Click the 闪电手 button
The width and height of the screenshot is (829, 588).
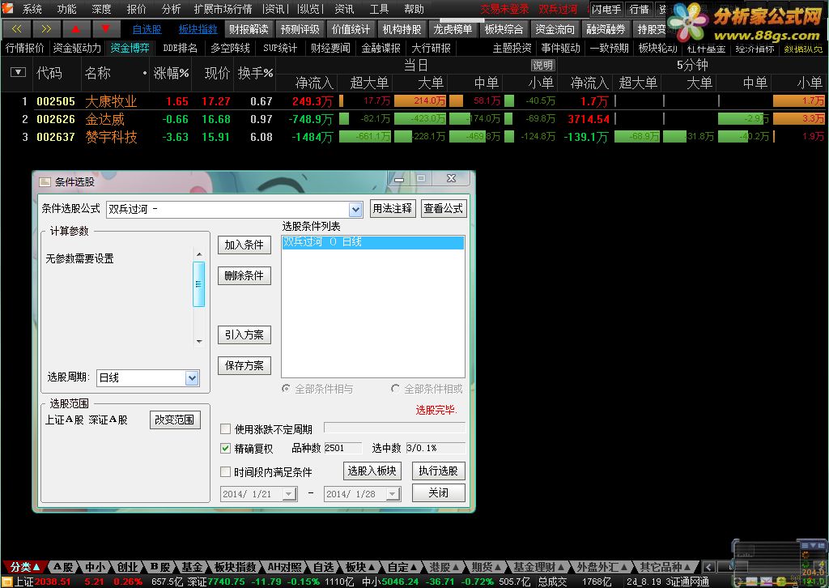606,10
